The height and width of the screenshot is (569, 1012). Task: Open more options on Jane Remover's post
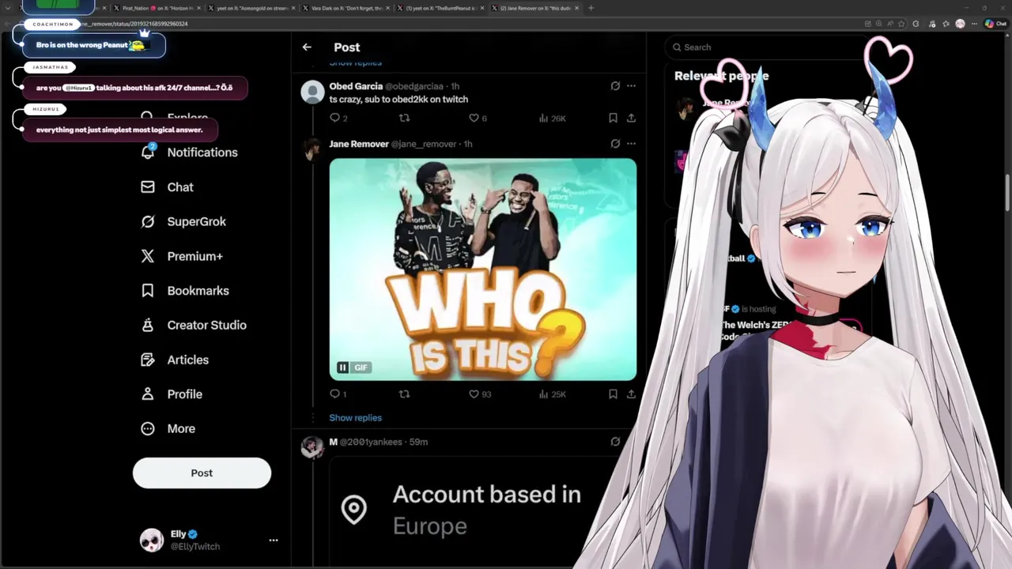coord(631,144)
